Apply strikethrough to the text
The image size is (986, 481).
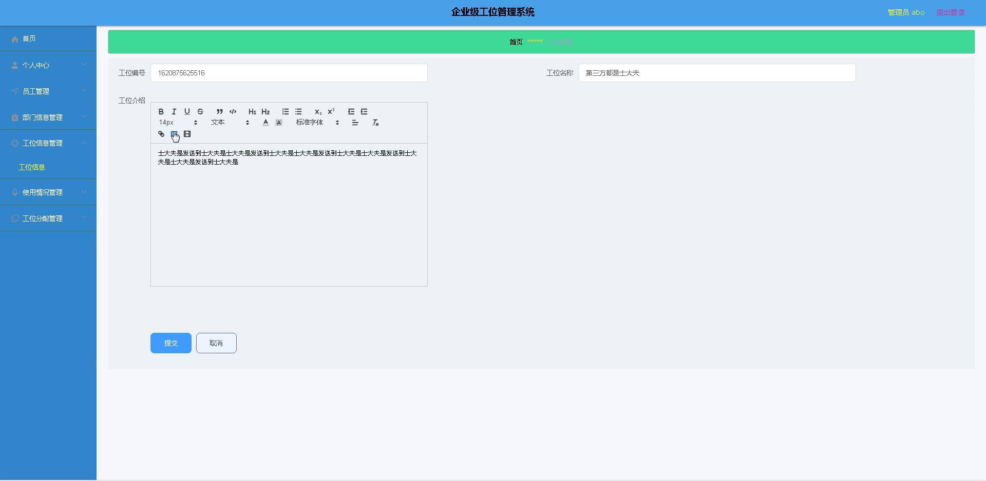[x=200, y=111]
